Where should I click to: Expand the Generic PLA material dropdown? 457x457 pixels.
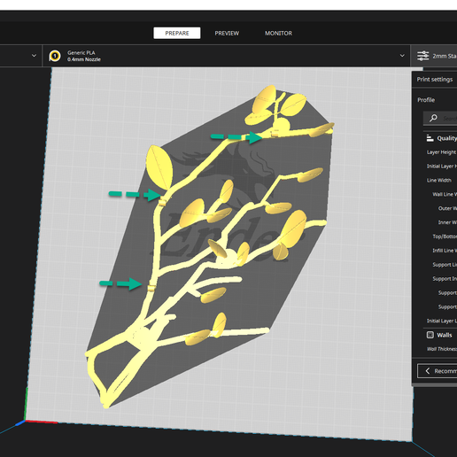pos(402,56)
